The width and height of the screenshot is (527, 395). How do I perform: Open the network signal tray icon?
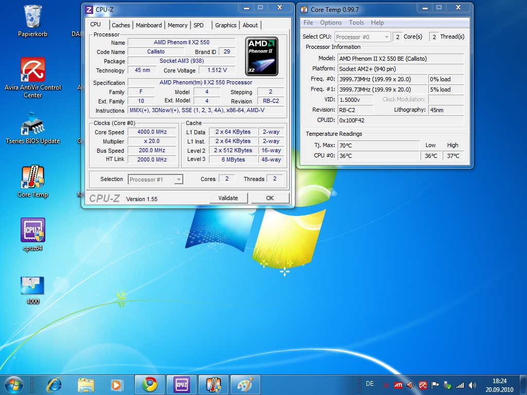(x=460, y=385)
